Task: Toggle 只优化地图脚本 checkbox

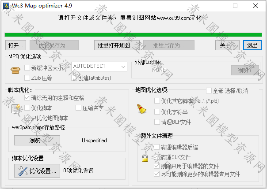Action: tap(27, 118)
